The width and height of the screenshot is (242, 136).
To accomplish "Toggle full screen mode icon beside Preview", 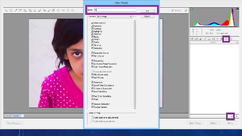I will [186, 10].
